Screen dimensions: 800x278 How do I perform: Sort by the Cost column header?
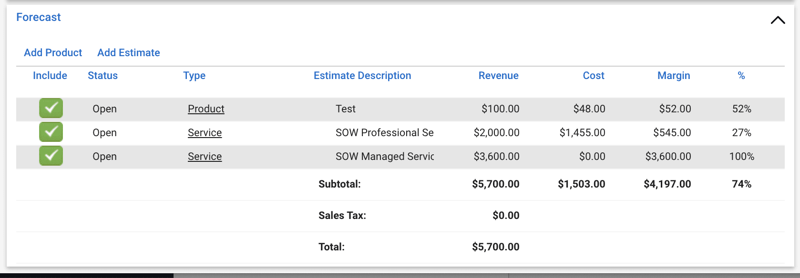[594, 75]
